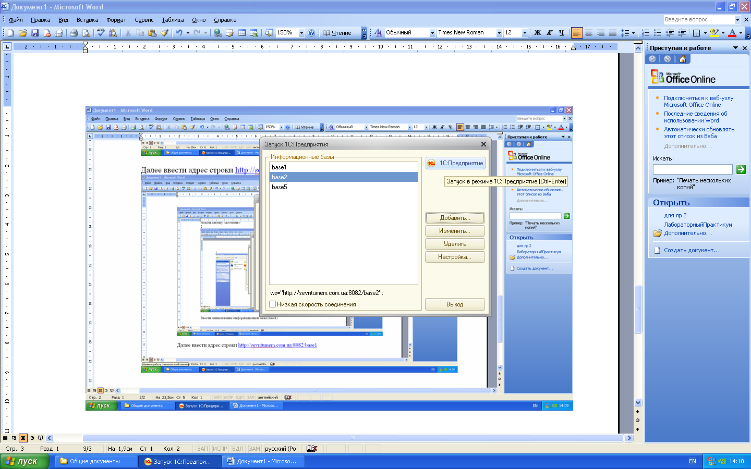This screenshot has width=751, height=469.
Task: Click the Создать документ link
Action: [692, 250]
